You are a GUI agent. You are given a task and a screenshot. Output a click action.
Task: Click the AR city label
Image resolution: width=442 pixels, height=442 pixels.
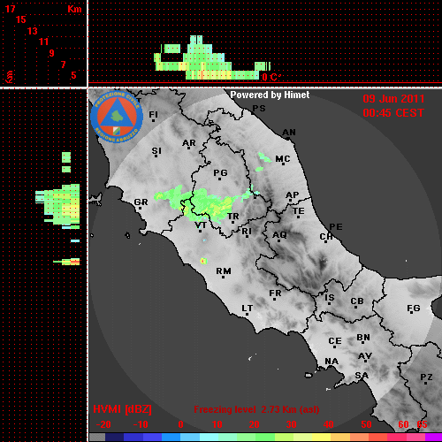click(189, 143)
